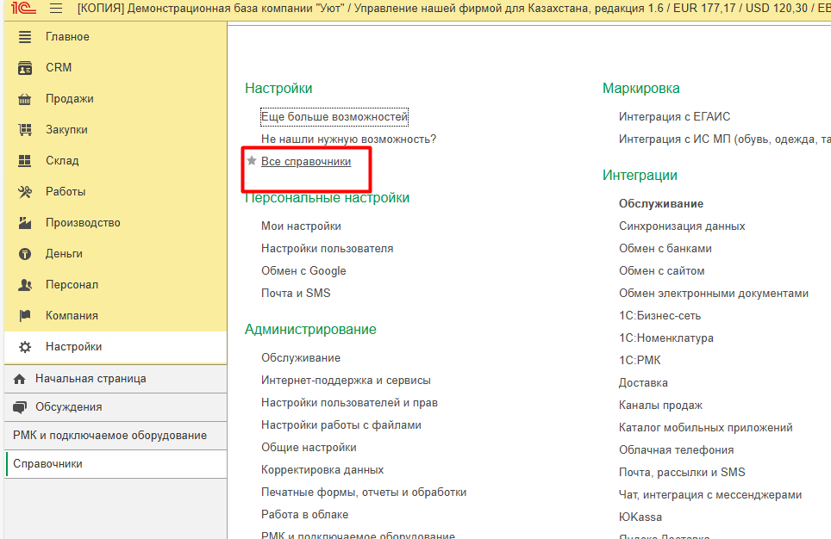Screen dimensions: 831x539
Task: Open Обмен с банками link
Action: [x=665, y=249]
